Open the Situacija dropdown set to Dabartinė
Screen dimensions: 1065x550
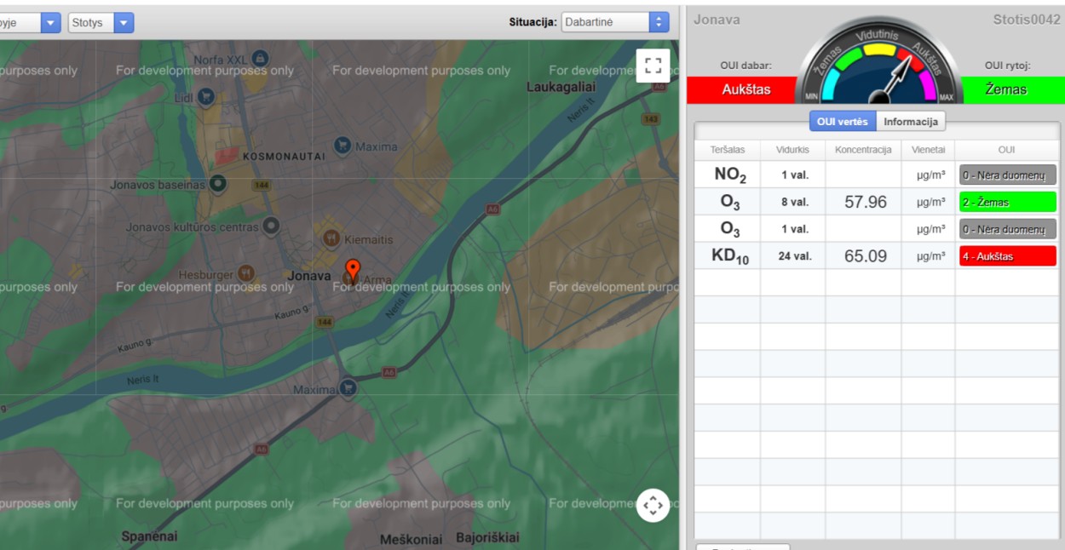(x=615, y=22)
